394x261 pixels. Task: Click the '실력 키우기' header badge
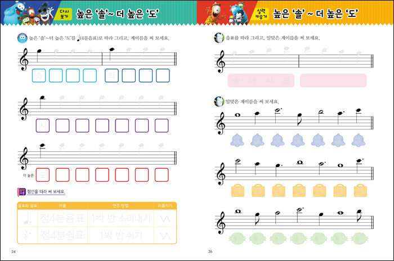pyautogui.click(x=261, y=12)
